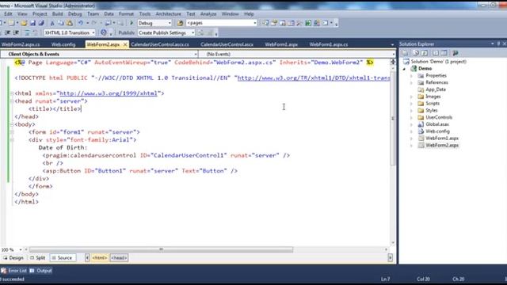Image resolution: width=507 pixels, height=285 pixels.
Task: Switch to Design view
Action: pyautogui.click(x=13, y=258)
